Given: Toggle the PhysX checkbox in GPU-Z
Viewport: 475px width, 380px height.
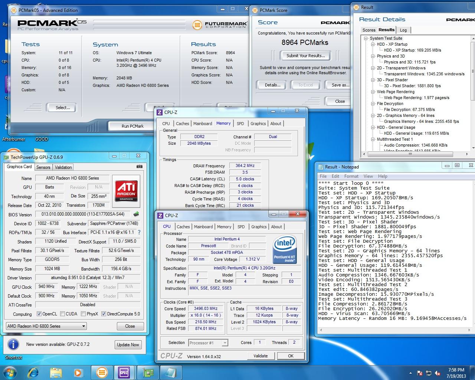Looking at the screenshot, I should click(83, 314).
